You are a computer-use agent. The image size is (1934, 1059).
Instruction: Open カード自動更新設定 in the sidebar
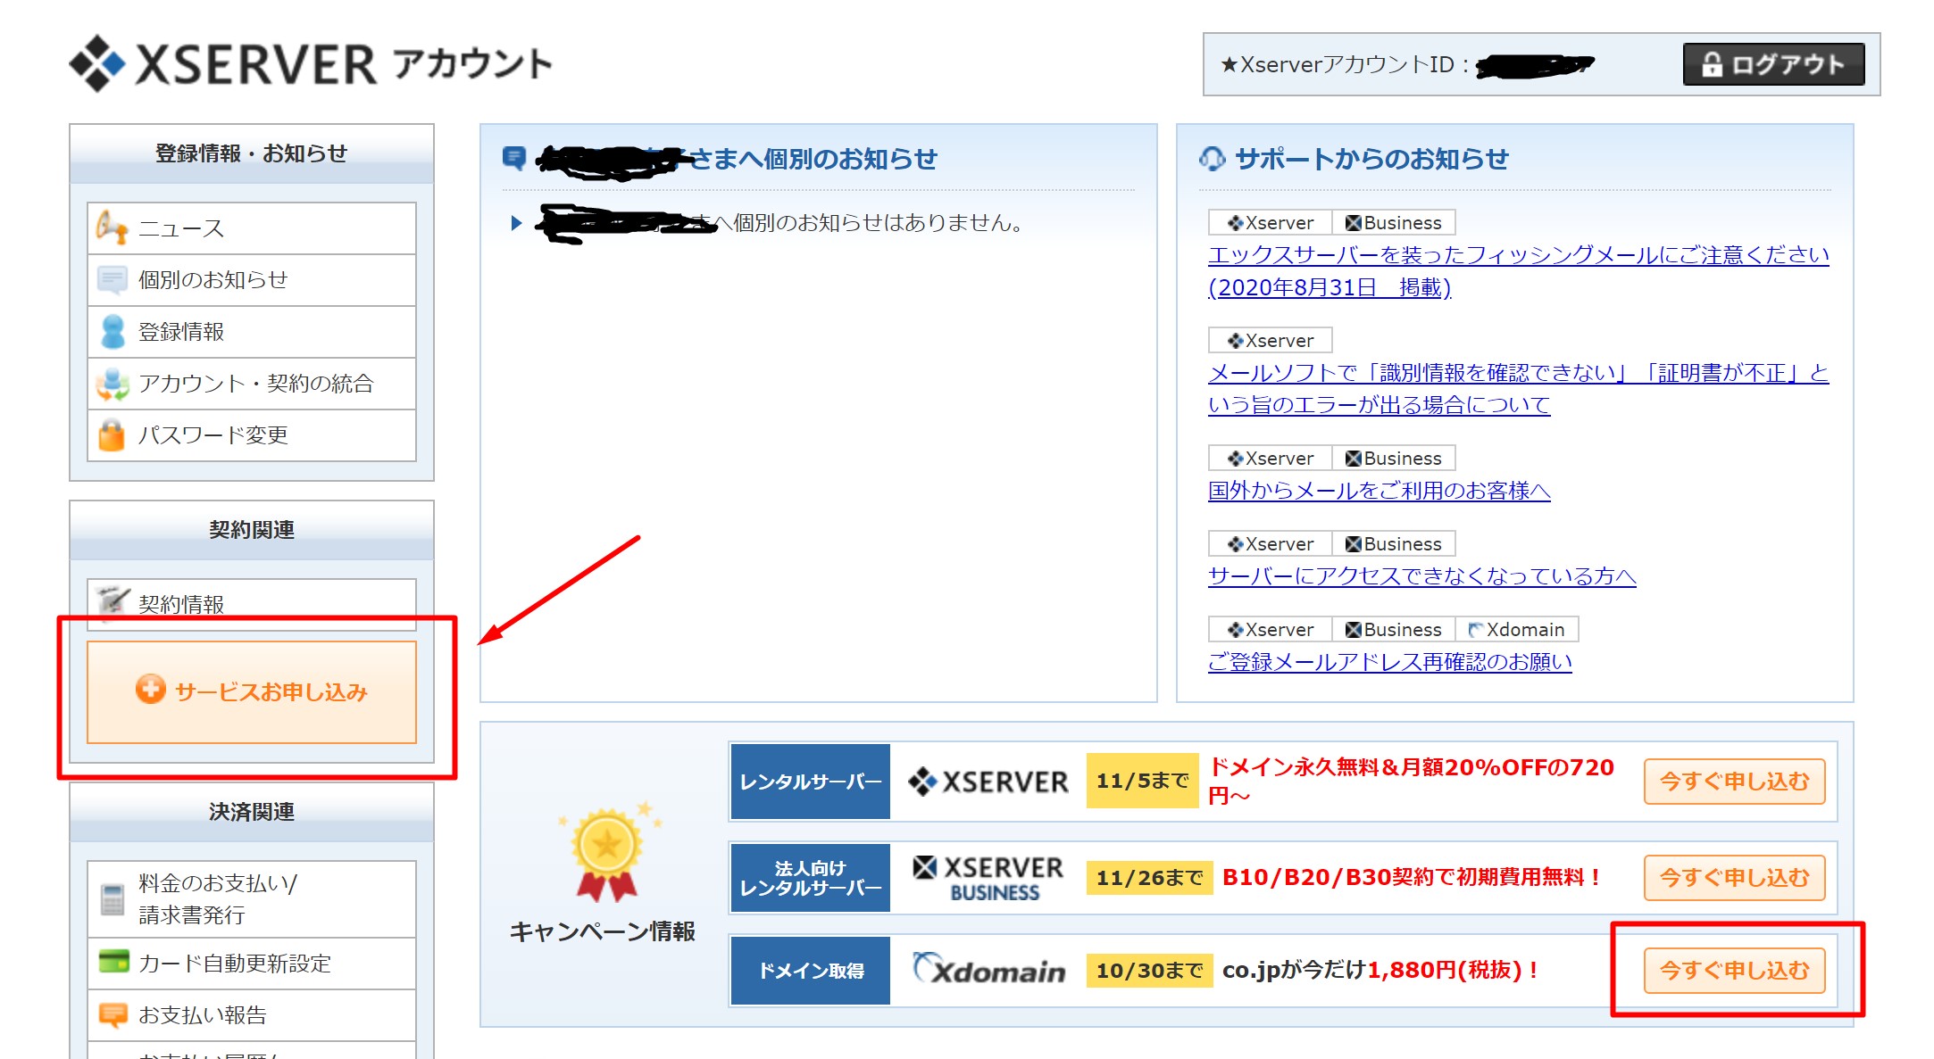[252, 964]
